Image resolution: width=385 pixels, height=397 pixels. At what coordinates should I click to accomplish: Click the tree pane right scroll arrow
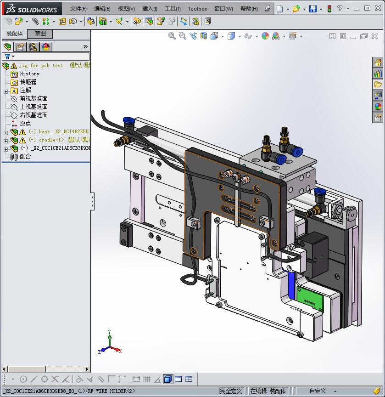click(x=87, y=369)
